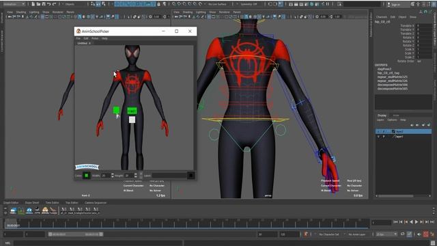
Task: Click the Sign In account icon
Action: pyautogui.click(x=389, y=4)
